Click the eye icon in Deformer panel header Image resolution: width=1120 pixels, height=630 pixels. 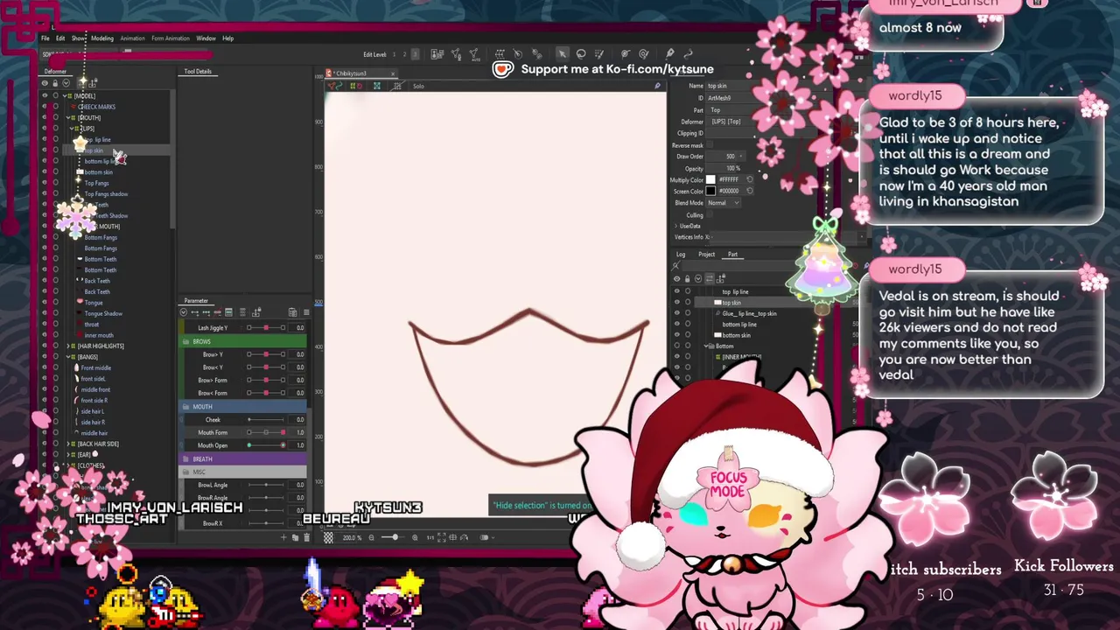[x=45, y=83]
